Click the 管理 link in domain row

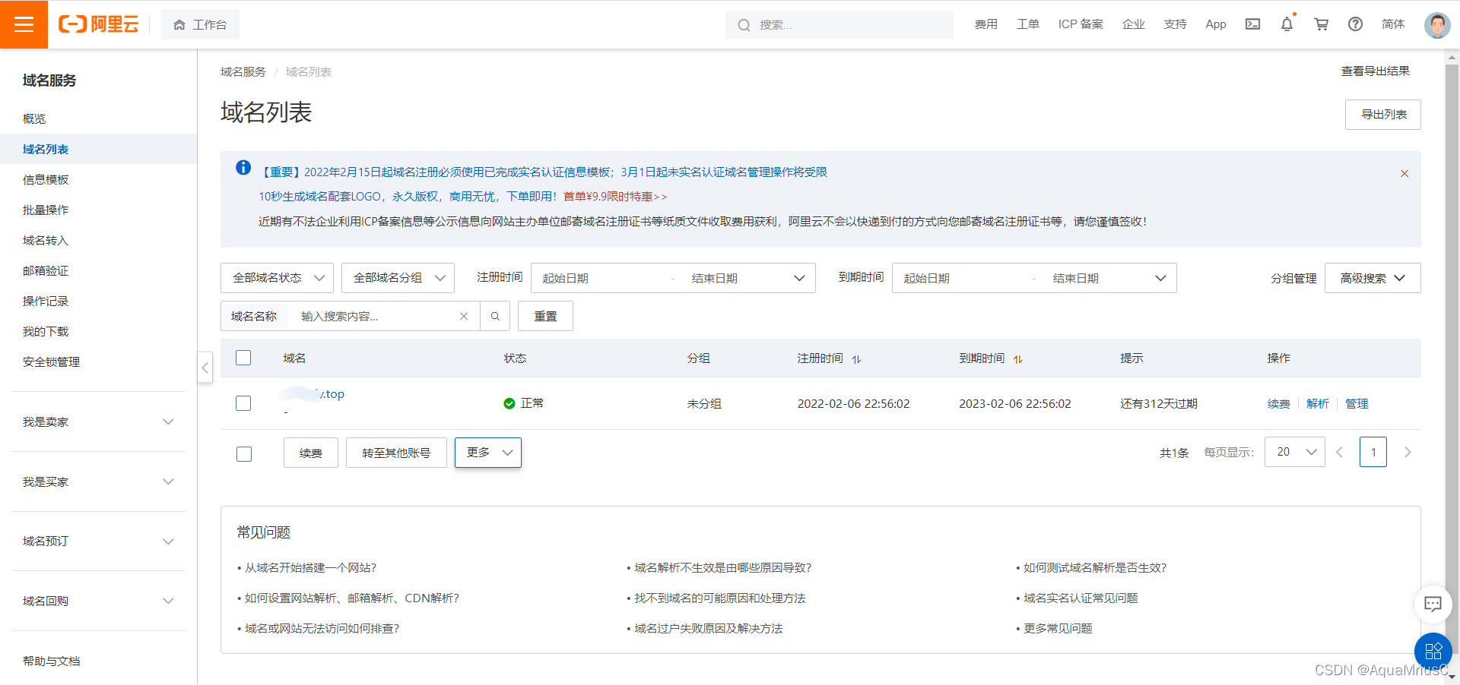[x=1357, y=404]
